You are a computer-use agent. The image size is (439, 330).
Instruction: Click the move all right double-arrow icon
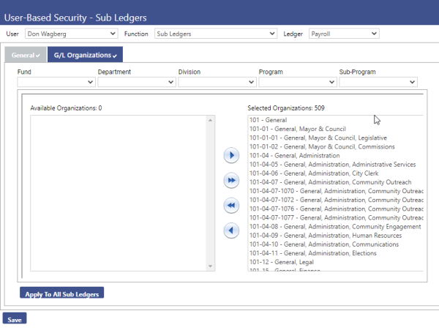click(x=231, y=180)
